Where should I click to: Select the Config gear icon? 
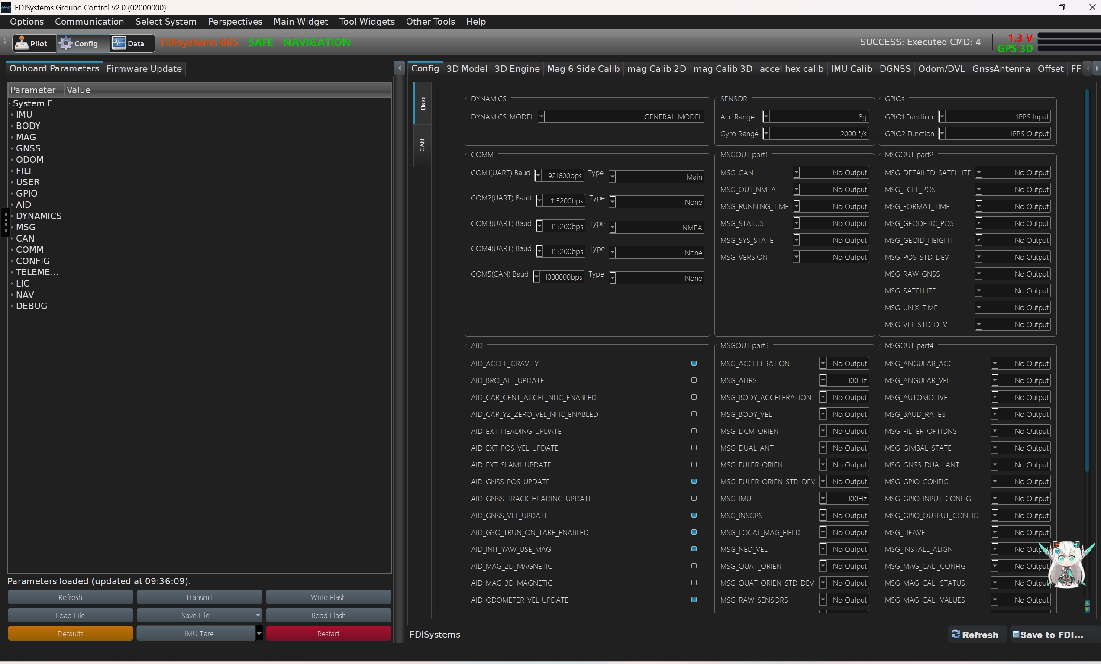(x=66, y=43)
